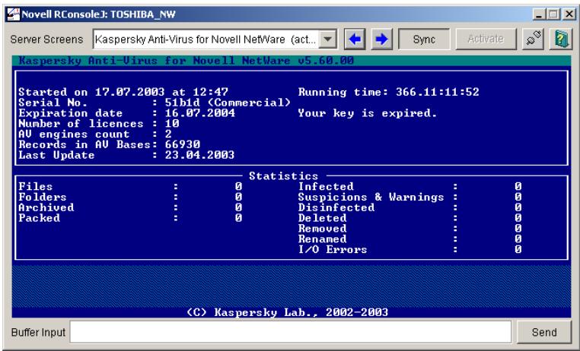Image resolution: width=580 pixels, height=351 pixels.
Task: Open help via the book icon
Action: (x=561, y=39)
